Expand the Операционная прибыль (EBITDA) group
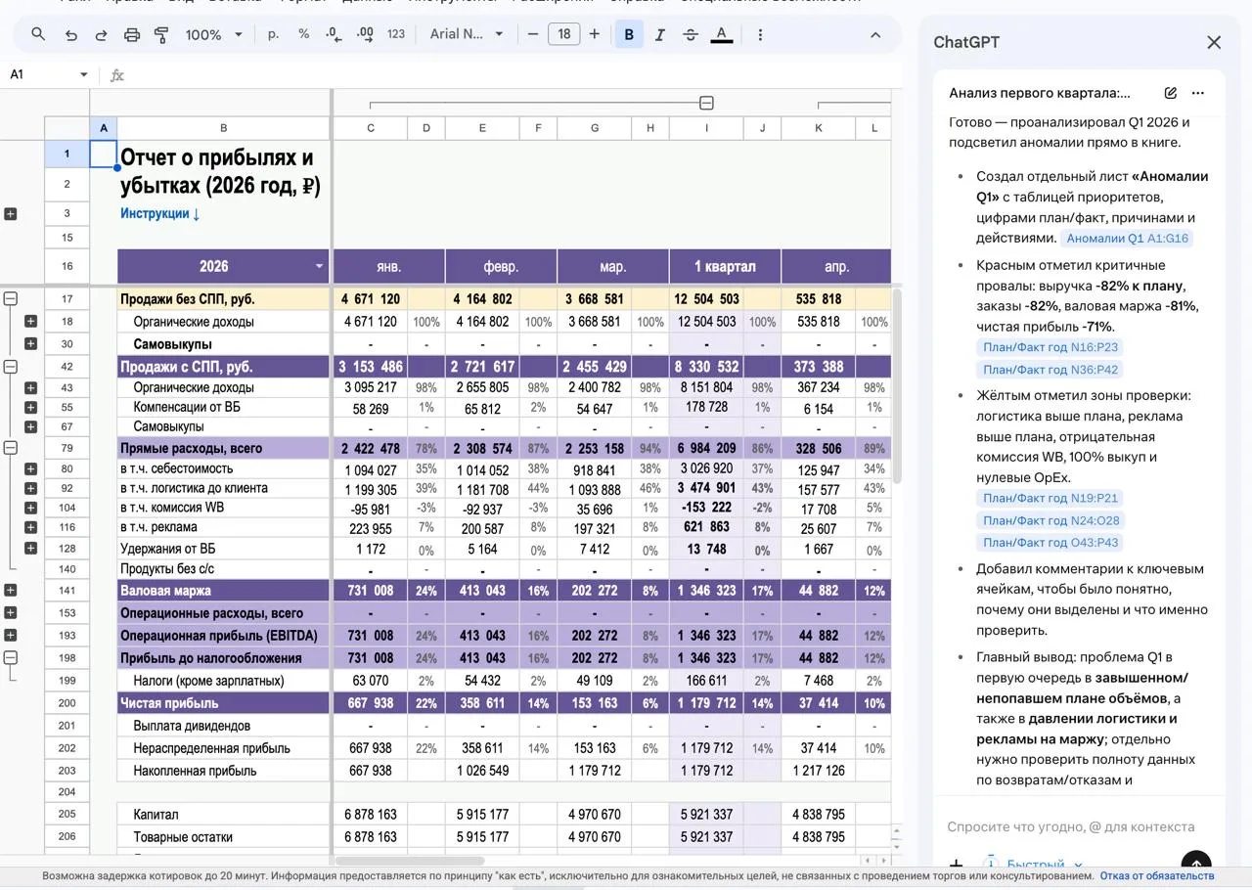The image size is (1252, 890). tap(11, 636)
